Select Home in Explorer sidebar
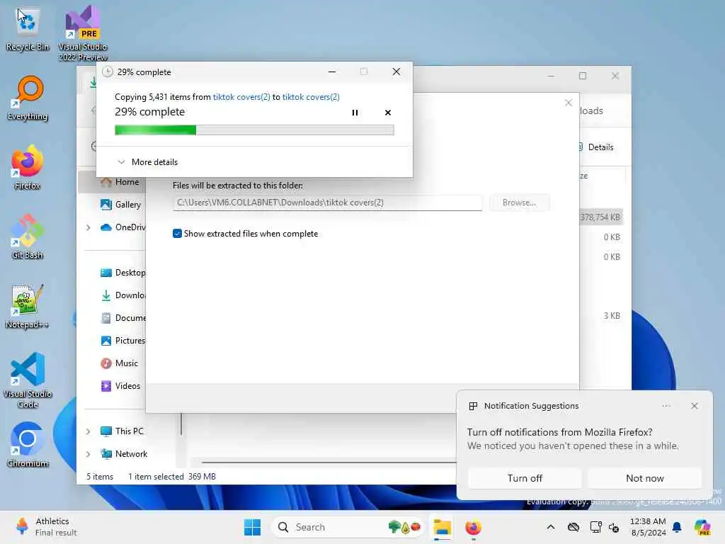 click(x=119, y=182)
